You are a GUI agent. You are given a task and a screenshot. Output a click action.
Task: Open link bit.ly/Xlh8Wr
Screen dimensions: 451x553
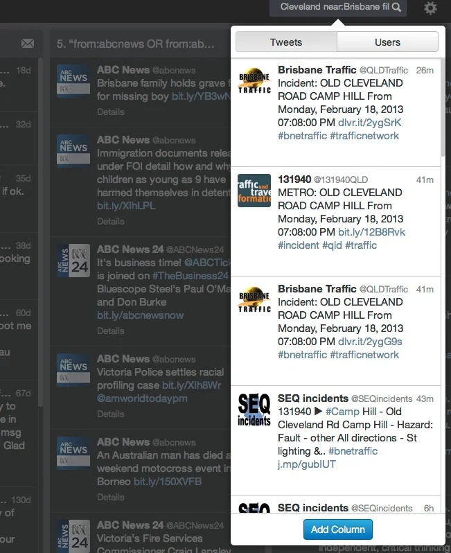click(x=191, y=385)
